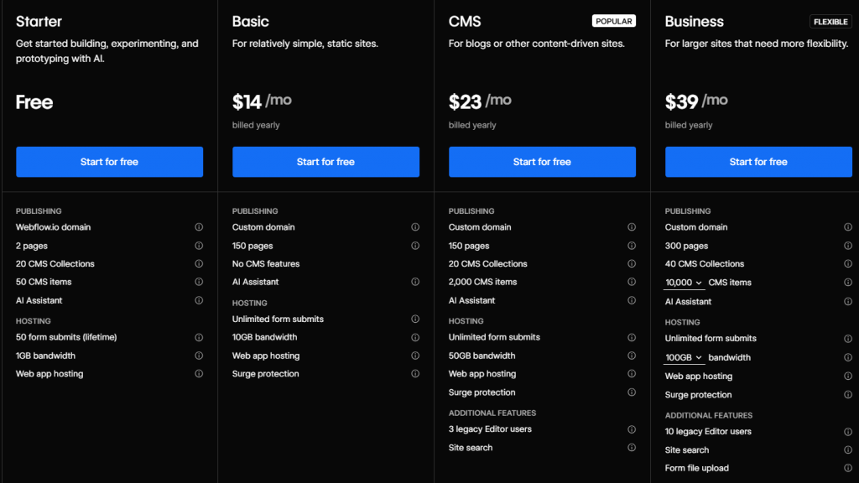This screenshot has width=859, height=483.
Task: Click info icon for Basic plan Surge protection
Action: tap(415, 374)
